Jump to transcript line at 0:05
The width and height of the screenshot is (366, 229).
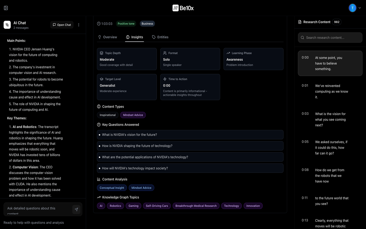point(330,147)
